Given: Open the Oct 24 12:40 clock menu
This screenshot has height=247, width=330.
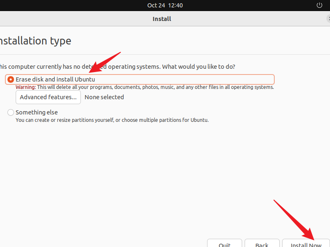Looking at the screenshot, I should [x=165, y=5].
